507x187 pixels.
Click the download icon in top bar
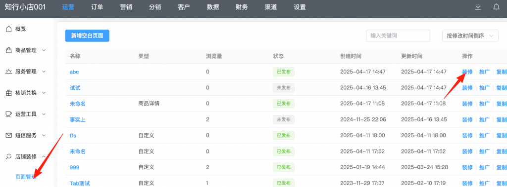click(478, 7)
